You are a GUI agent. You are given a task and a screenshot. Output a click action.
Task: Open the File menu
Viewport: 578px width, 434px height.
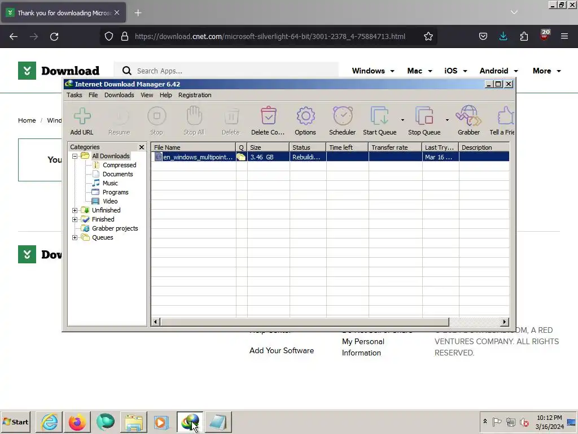pos(93,95)
